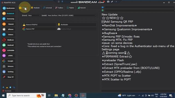Screen dimensions: 175x98
Task: Click the Bootloader button
Action: 77,24
